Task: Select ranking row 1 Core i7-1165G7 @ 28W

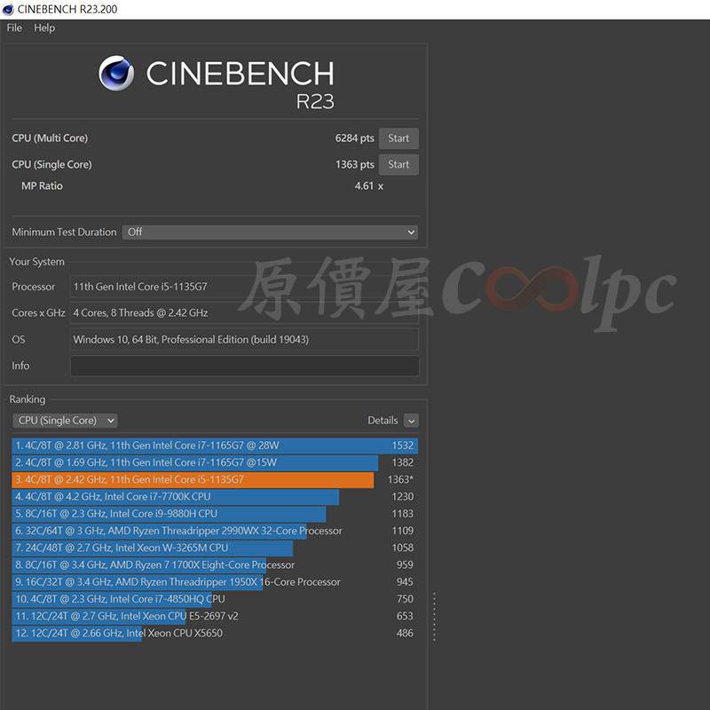Action: [215, 446]
